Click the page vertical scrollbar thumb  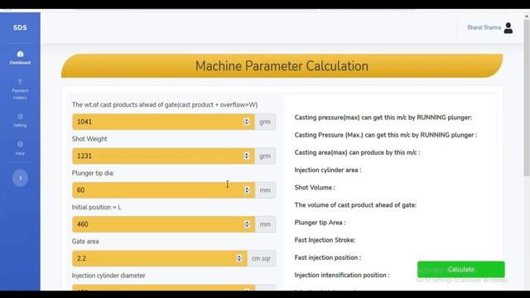point(527,98)
